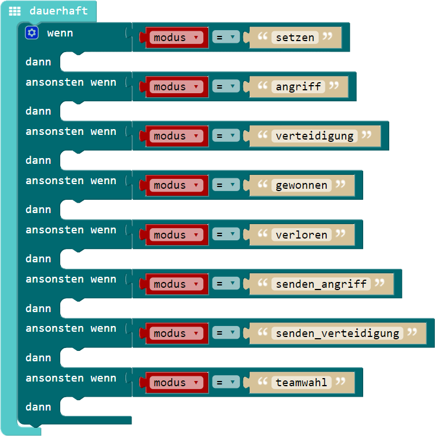Open modus variable dropdown in the teamwahl row

coord(176,383)
